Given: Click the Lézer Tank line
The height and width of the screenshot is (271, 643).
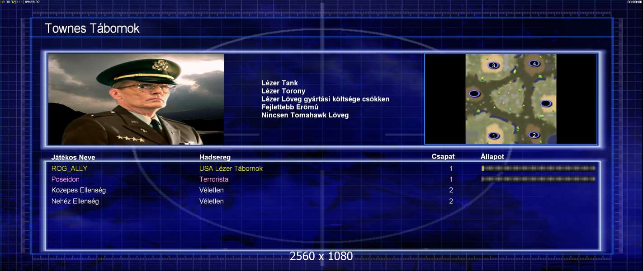Looking at the screenshot, I should pos(279,83).
